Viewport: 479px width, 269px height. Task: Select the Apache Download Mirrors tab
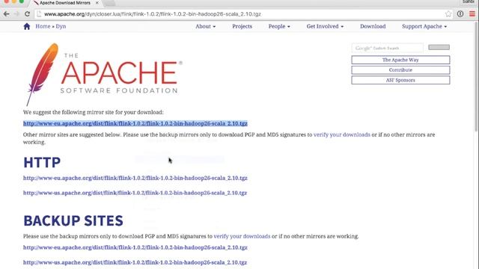point(65,3)
